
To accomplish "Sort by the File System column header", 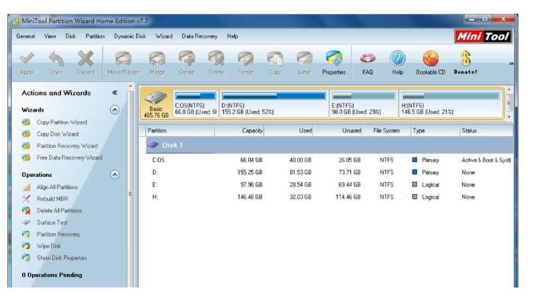I will (x=386, y=130).
